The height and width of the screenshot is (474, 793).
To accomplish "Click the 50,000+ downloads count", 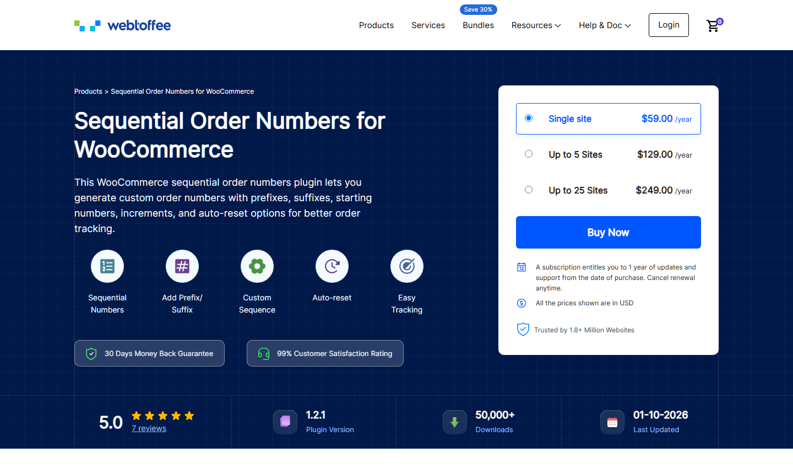I will tap(495, 415).
